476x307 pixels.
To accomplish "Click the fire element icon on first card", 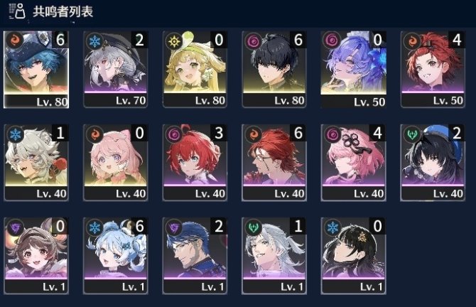I will pos(15,40).
